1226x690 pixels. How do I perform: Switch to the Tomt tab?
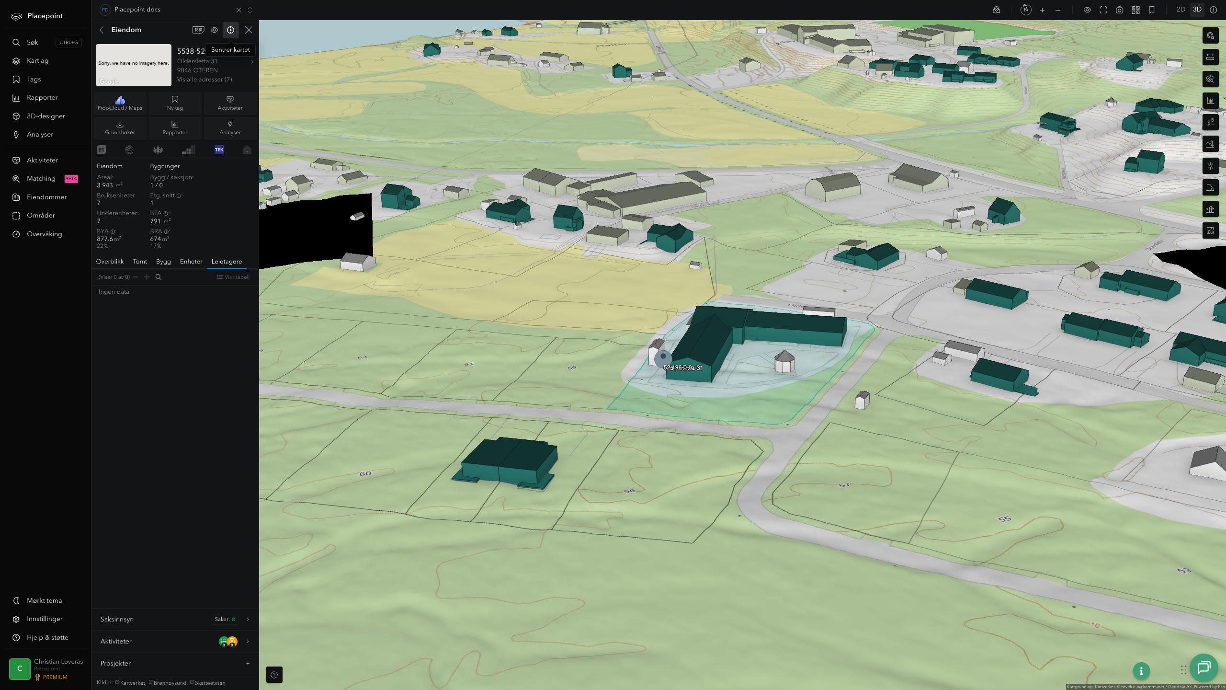140,262
